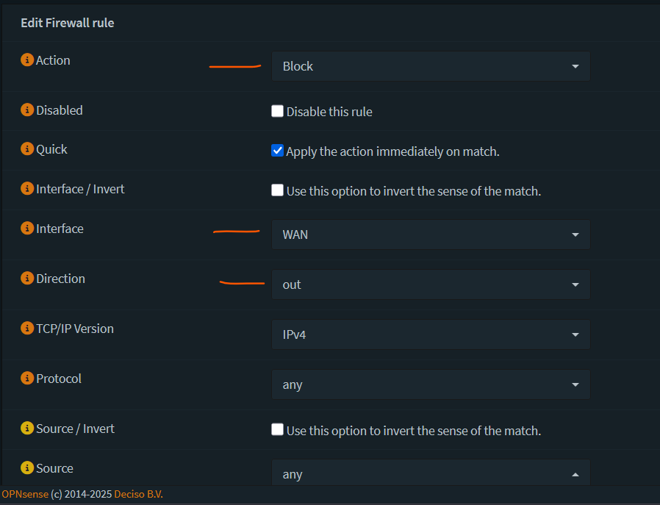Click info icon beside Source / Invert
Image resolution: width=660 pixels, height=505 pixels.
tap(27, 429)
